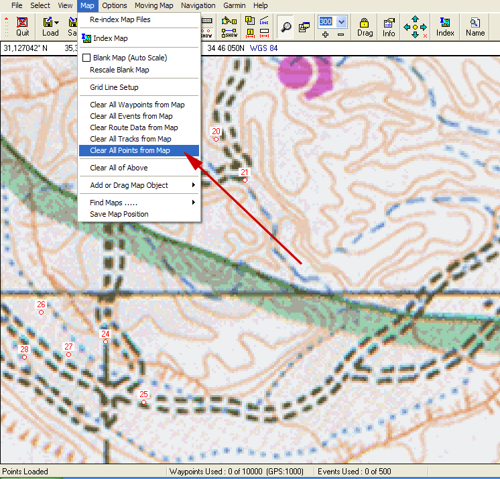This screenshot has height=479, width=500.
Task: Click the Show points icon
Action: pos(206,33)
